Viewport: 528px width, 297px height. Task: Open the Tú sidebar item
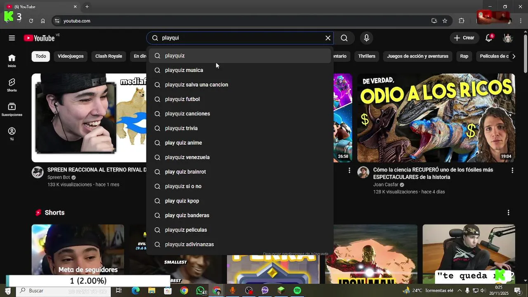[12, 134]
